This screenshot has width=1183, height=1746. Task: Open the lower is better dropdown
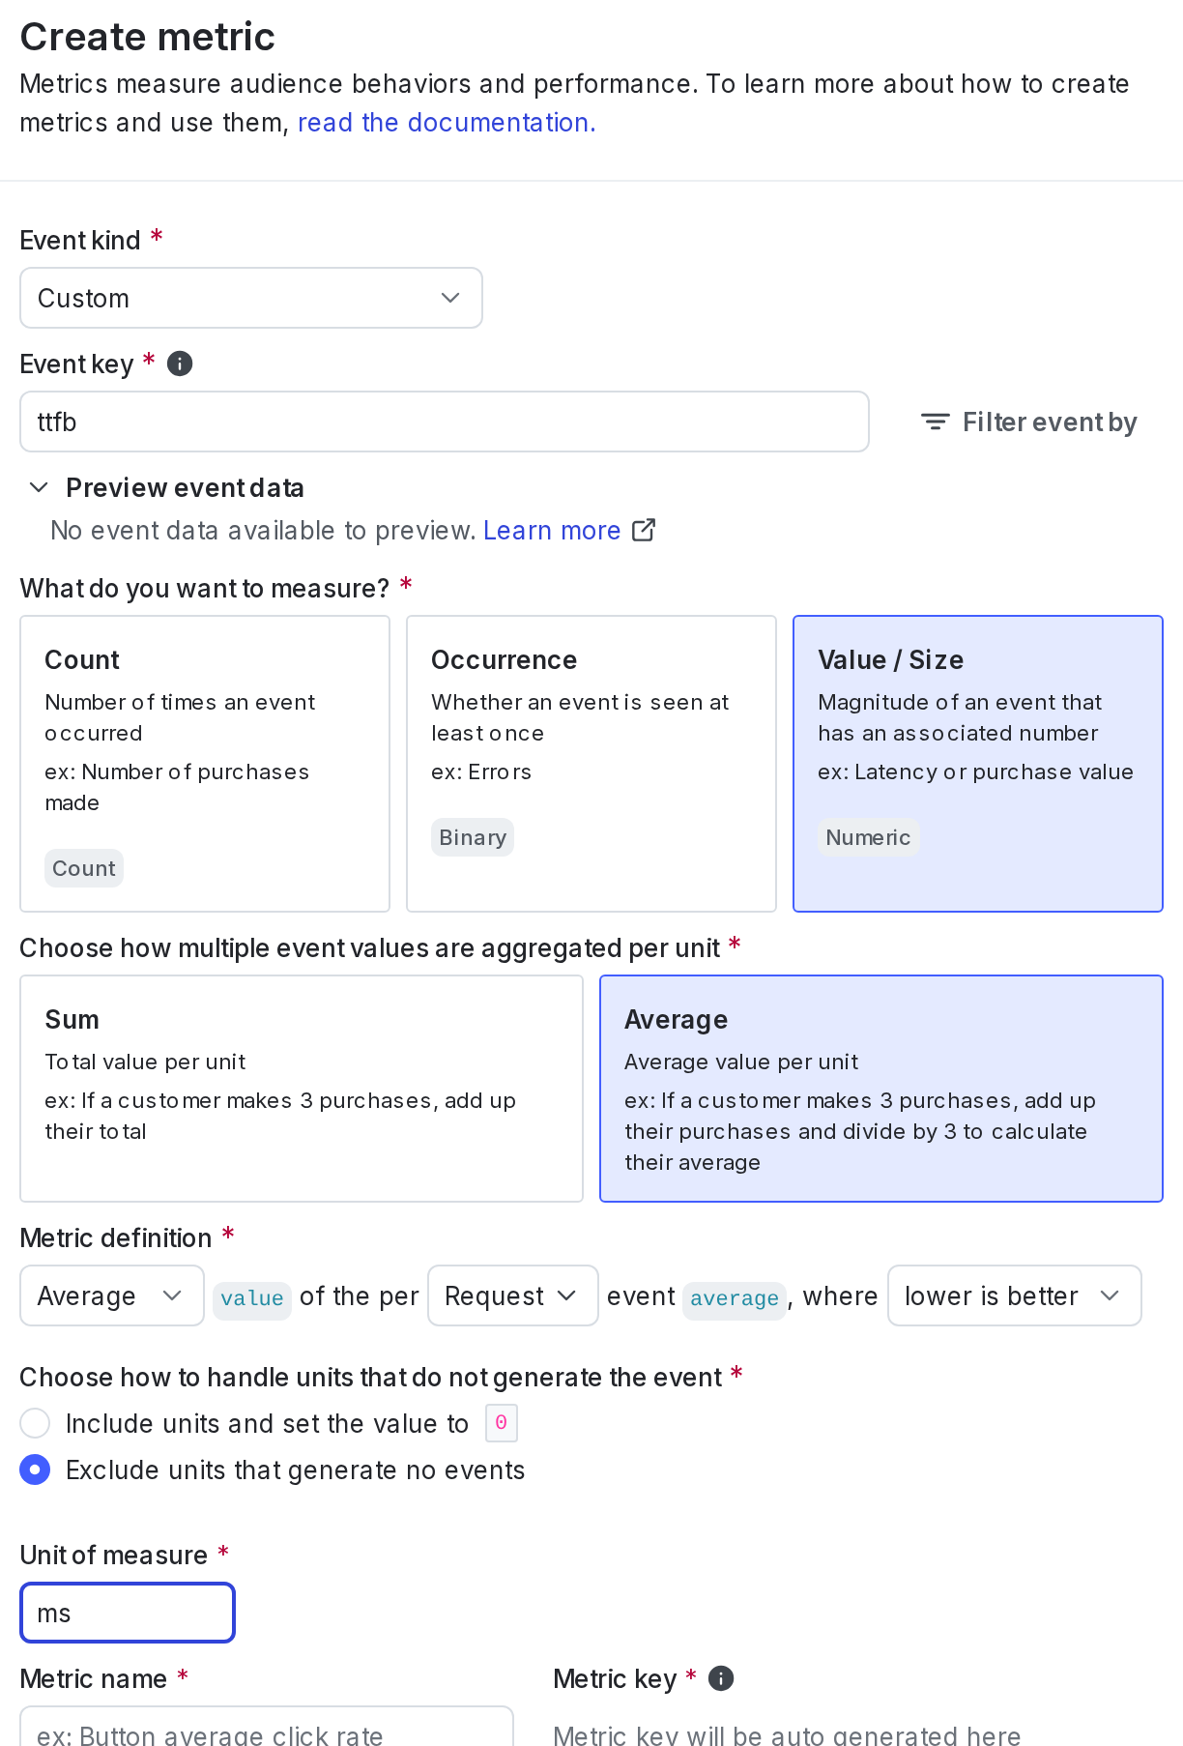(1014, 1295)
